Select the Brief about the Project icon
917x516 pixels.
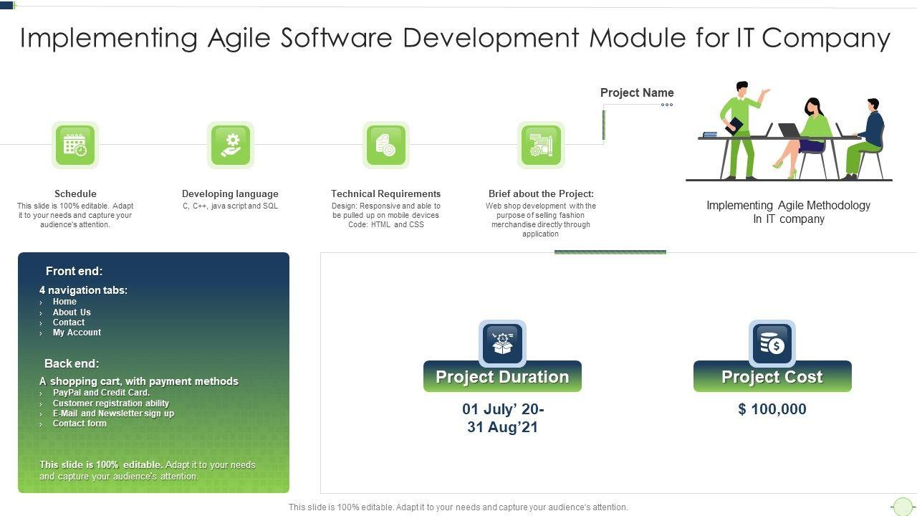[x=542, y=145]
